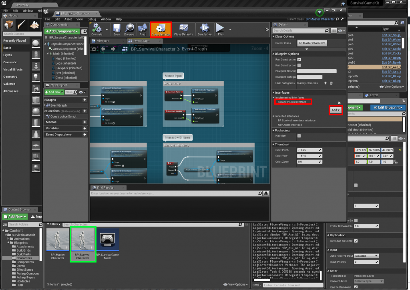The height and width of the screenshot is (290, 410).
Task: Add Hide Categories array element
Action: click(x=325, y=83)
